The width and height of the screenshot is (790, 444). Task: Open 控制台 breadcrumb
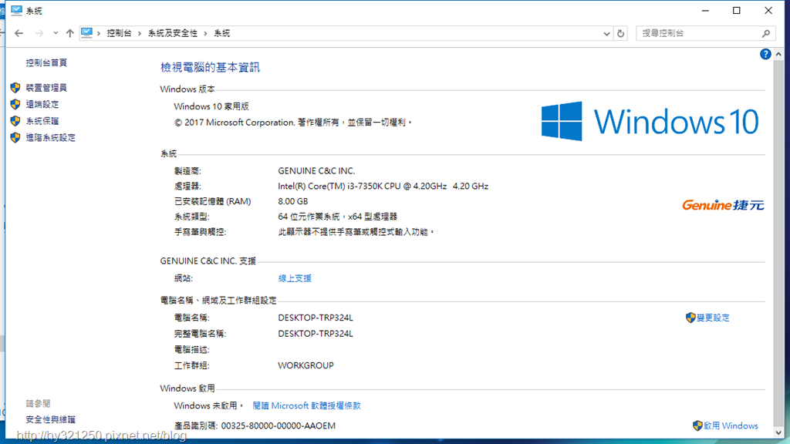[x=119, y=33]
